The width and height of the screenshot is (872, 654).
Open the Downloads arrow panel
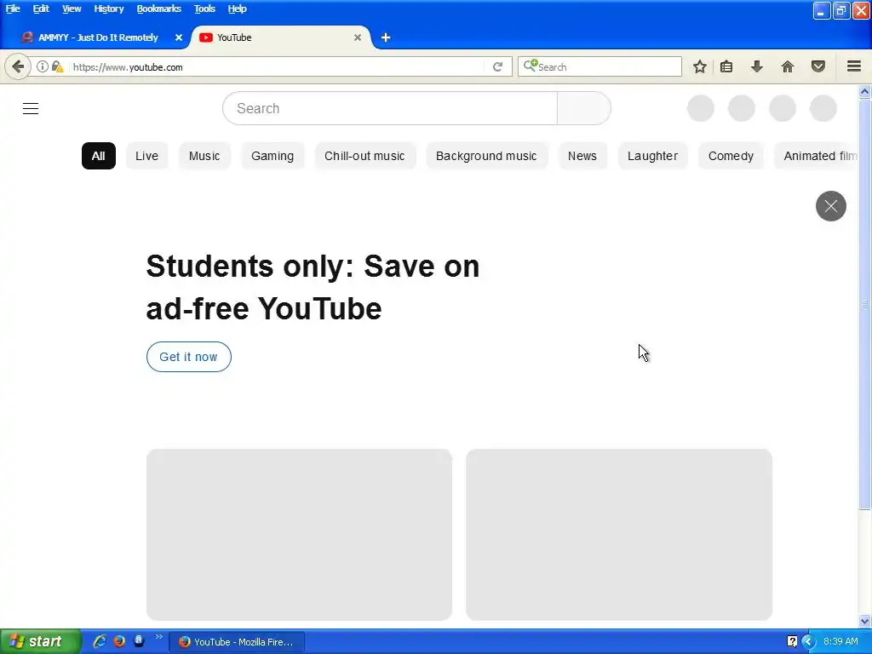click(x=757, y=66)
